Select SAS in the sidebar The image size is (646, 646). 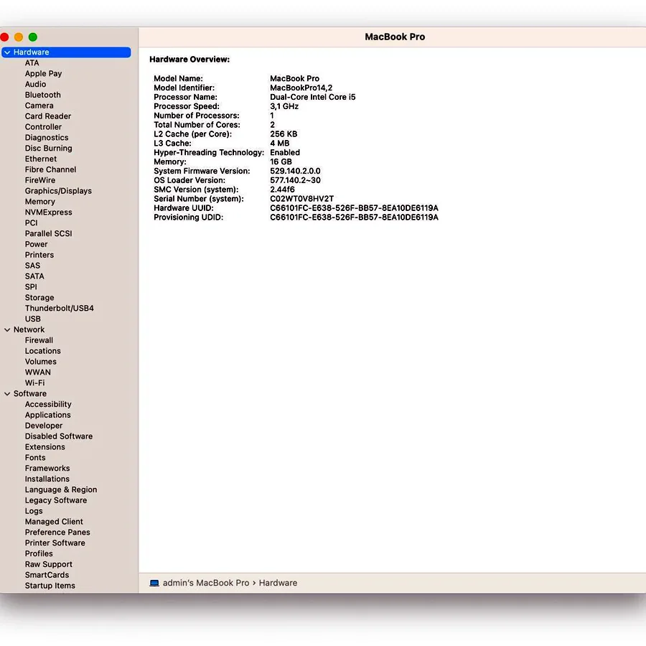click(32, 266)
